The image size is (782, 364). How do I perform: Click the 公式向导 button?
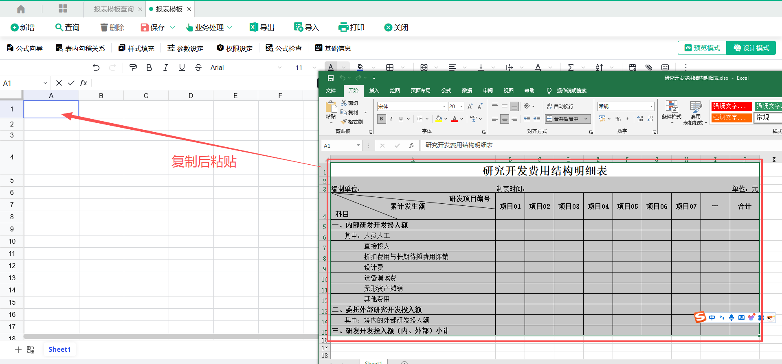tap(25, 48)
